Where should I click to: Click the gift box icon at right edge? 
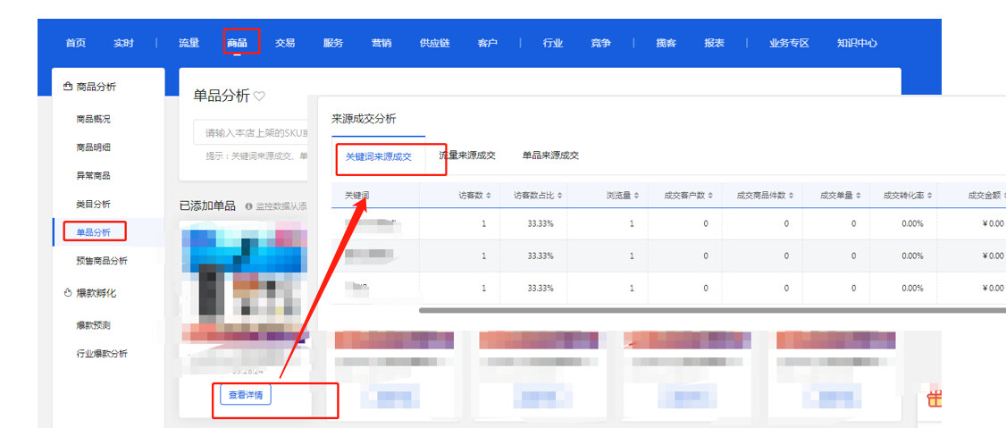click(x=935, y=398)
